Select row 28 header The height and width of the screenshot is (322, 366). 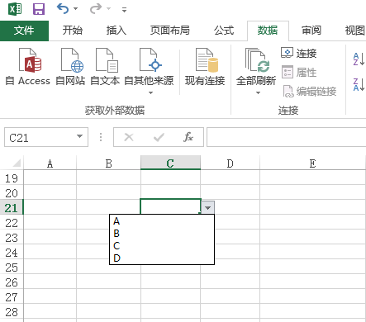12,312
